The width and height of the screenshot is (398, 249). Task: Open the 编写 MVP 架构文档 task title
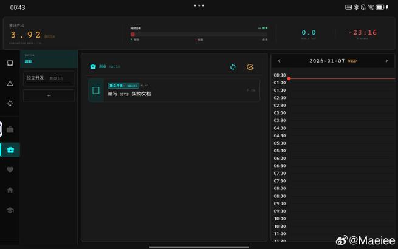(x=129, y=94)
